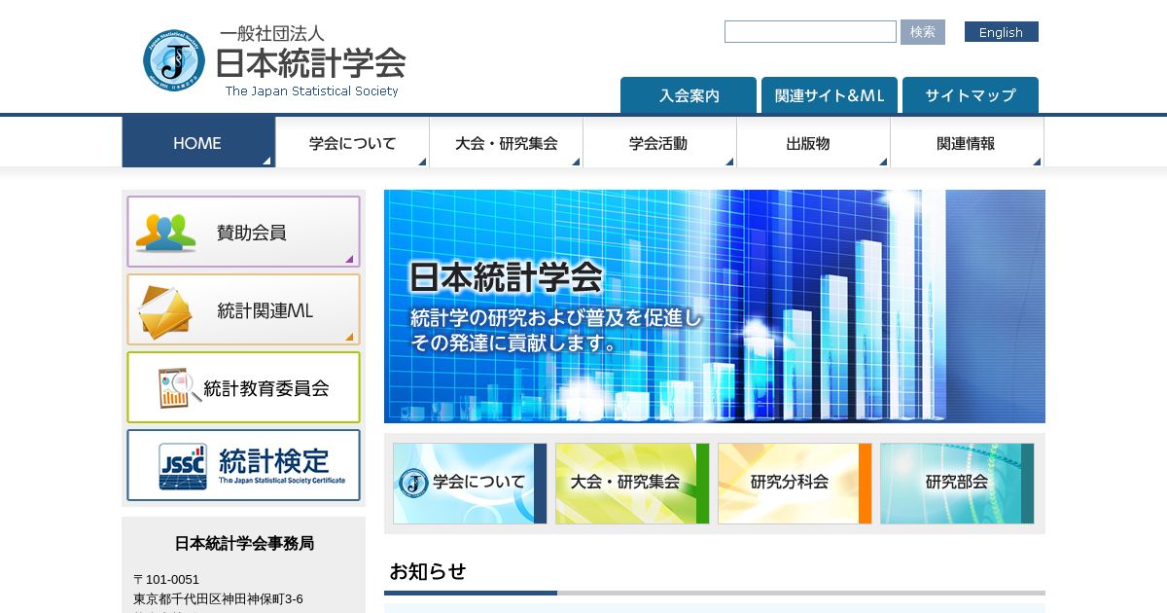Click the 賛助会員 people icon banner
This screenshot has height=613, width=1167.
[243, 232]
